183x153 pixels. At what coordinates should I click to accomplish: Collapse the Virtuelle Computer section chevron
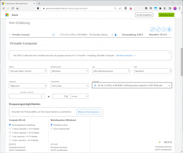10,35
